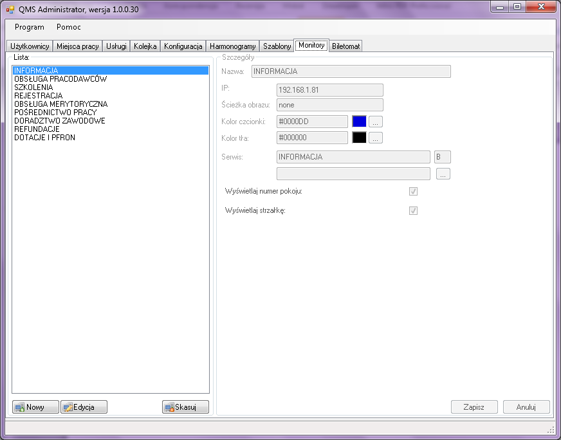Click the black background color swatch
Image resolution: width=561 pixels, height=440 pixels.
click(x=359, y=138)
